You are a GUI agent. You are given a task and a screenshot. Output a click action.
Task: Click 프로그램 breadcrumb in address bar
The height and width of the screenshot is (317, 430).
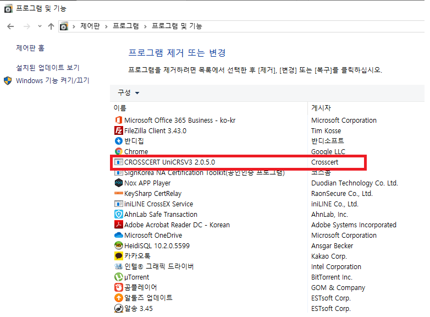(x=125, y=26)
